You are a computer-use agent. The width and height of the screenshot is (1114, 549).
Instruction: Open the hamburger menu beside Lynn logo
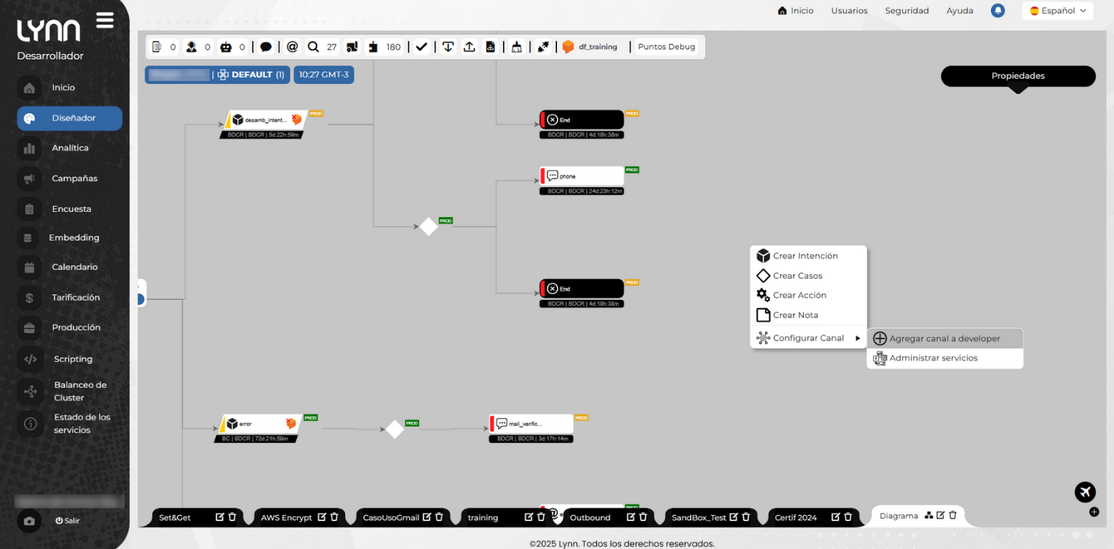pyautogui.click(x=105, y=20)
